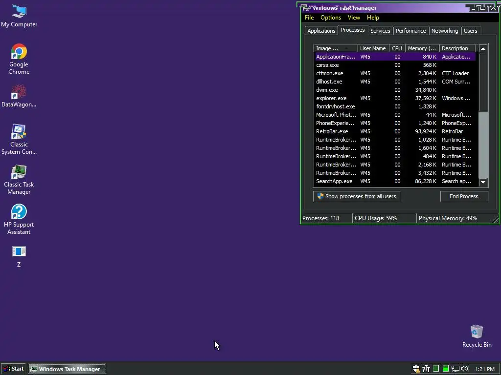Click the CTF Loader description cell
The width and height of the screenshot is (501, 375).
point(455,73)
